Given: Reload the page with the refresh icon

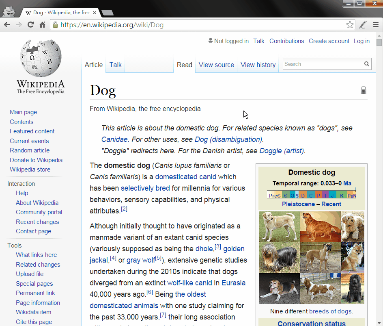Looking at the screenshot, I should coord(30,25).
